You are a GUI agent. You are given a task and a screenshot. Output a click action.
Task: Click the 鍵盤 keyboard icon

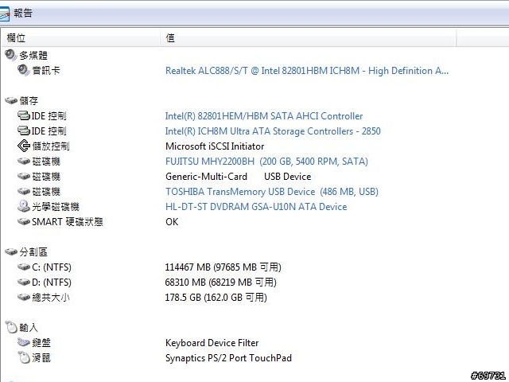pos(24,342)
